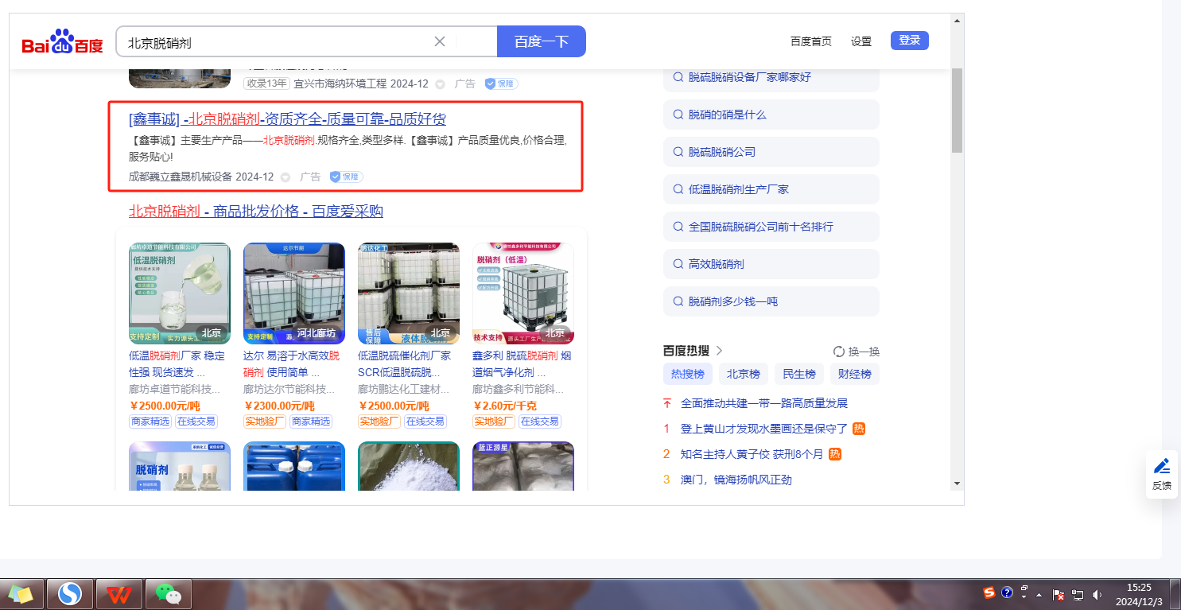Click the 百度一下 search button
The width and height of the screenshot is (1181, 610).
click(542, 41)
